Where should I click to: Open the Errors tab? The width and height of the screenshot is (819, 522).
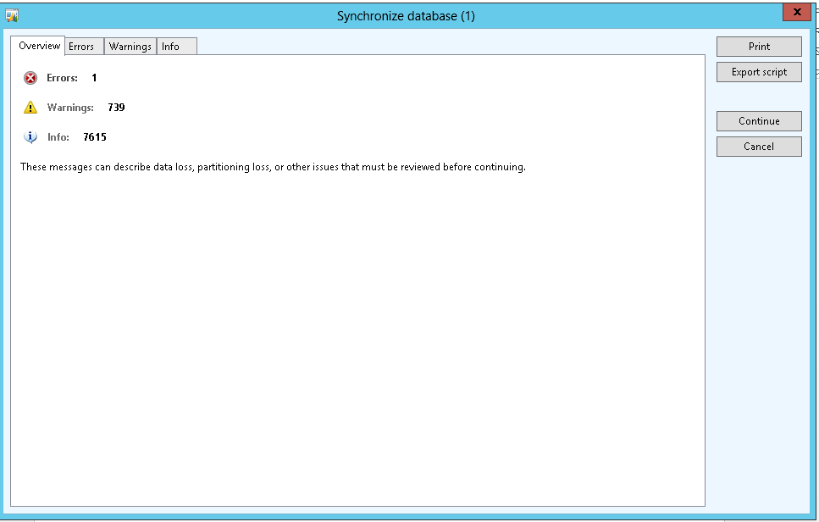81,47
